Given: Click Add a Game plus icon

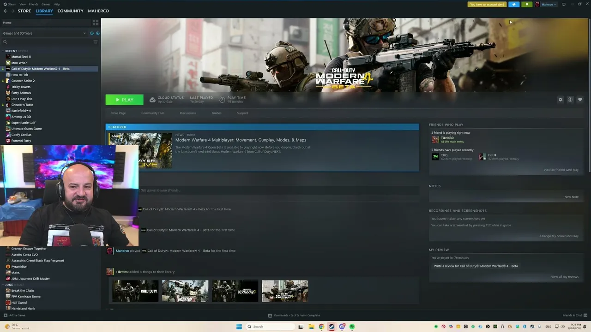Looking at the screenshot, I should 6,315.
